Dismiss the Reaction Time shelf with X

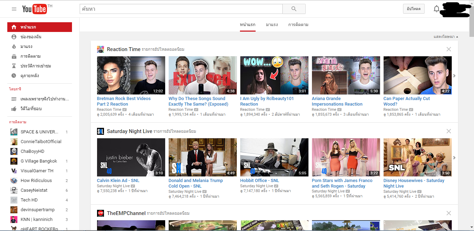tap(449, 49)
